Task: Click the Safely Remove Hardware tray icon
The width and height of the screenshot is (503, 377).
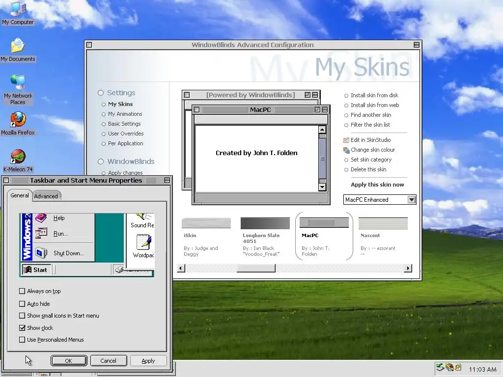Action: 440,367
